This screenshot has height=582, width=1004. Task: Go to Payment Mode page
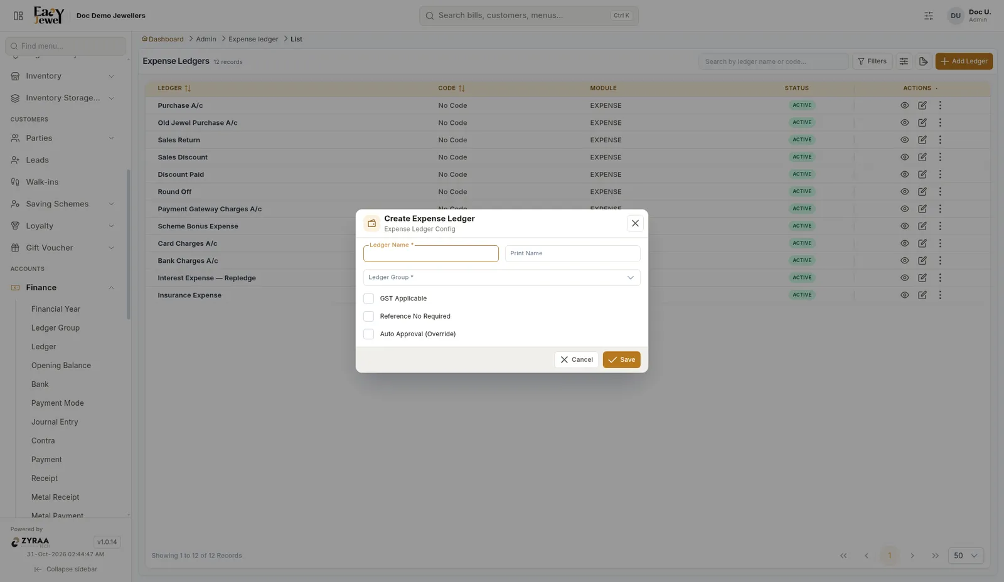click(58, 403)
